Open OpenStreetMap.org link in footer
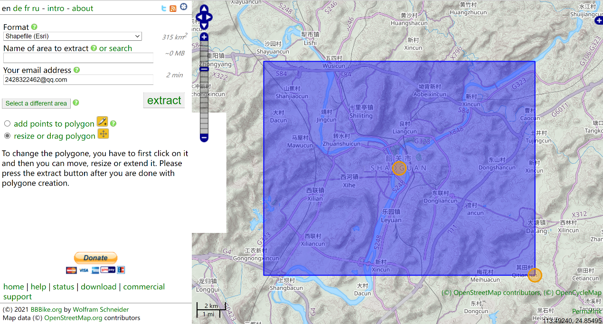Screen dimensions: 603x324 73,318
